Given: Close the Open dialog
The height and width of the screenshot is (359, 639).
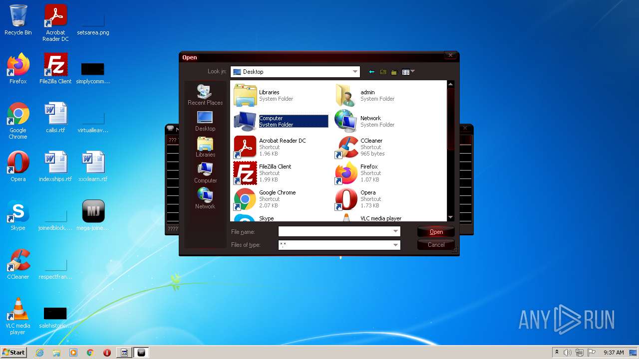Looking at the screenshot, I should pyautogui.click(x=450, y=55).
